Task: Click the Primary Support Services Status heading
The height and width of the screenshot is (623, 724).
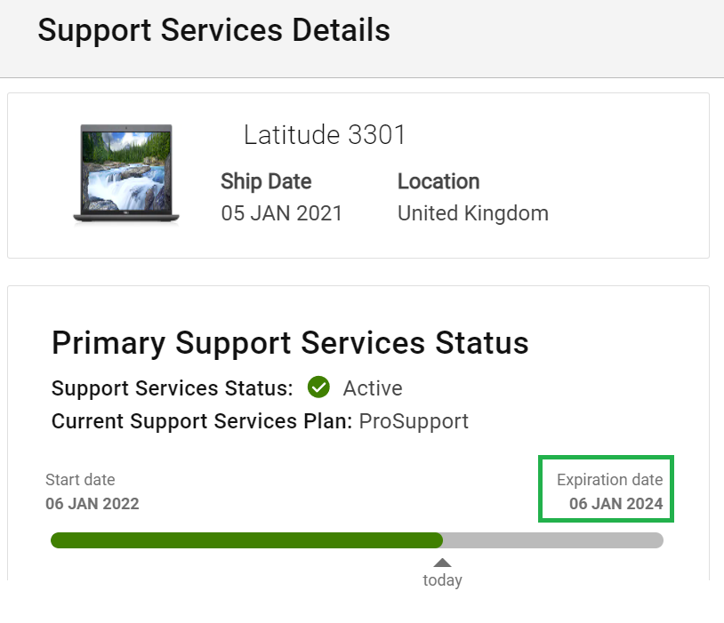Action: click(290, 343)
